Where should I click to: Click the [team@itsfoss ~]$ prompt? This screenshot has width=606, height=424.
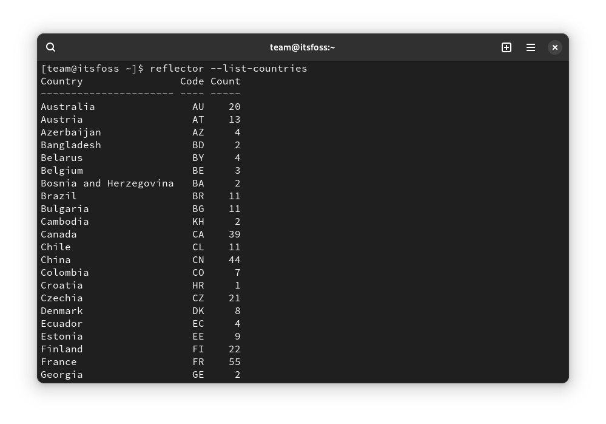pyautogui.click(x=92, y=69)
